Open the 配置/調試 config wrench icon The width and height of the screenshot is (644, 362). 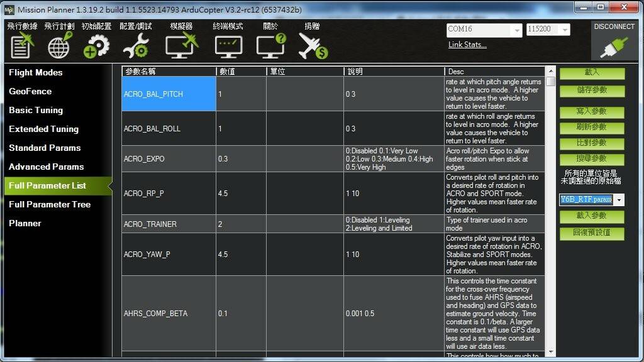coord(136,40)
